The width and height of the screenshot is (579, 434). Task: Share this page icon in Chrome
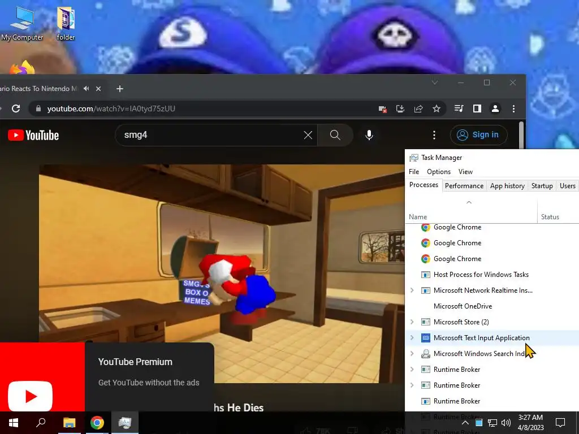click(x=418, y=108)
